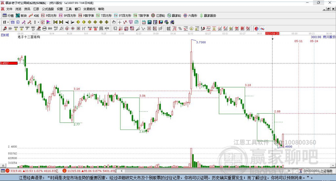Image resolution: width=336 pixels, height=181 pixels.
Task: Click the 3.18 resistance price label
Action: (248, 85)
